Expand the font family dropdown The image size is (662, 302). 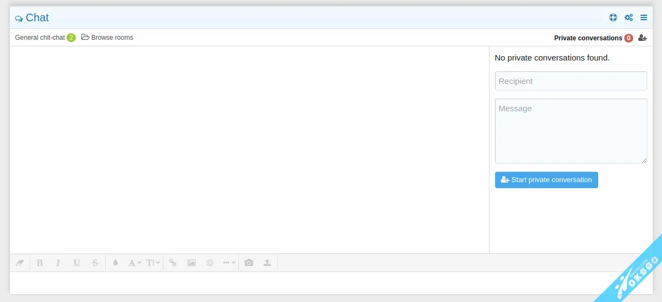click(x=134, y=263)
